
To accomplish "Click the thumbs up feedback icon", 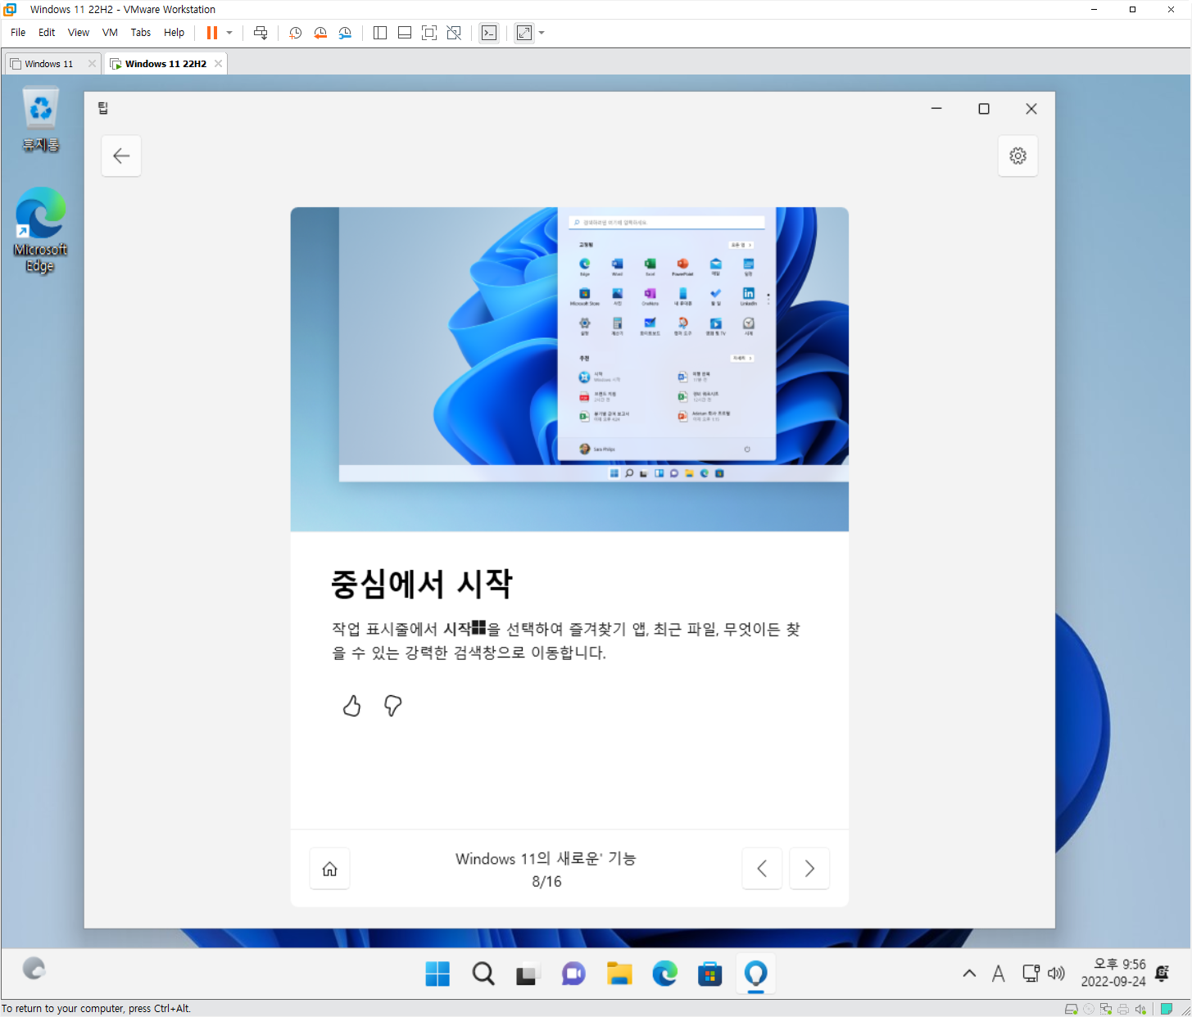I will click(351, 706).
